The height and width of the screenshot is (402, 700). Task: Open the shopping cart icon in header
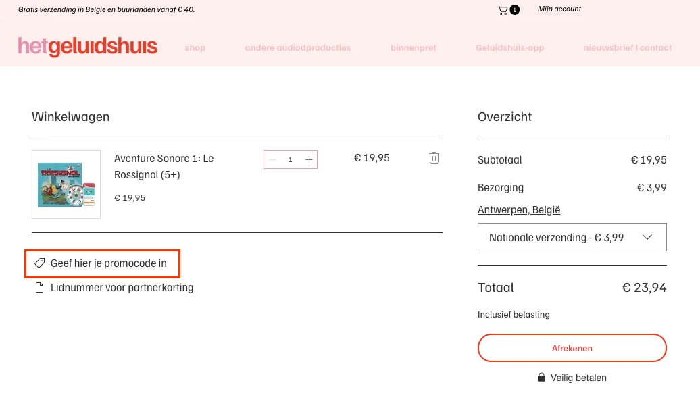[x=508, y=9]
